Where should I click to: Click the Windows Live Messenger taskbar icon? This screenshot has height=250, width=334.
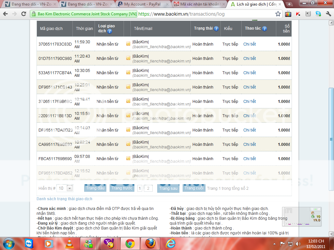click(x=88, y=243)
